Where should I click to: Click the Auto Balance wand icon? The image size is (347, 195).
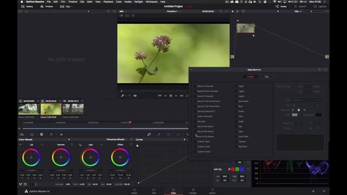21,184
